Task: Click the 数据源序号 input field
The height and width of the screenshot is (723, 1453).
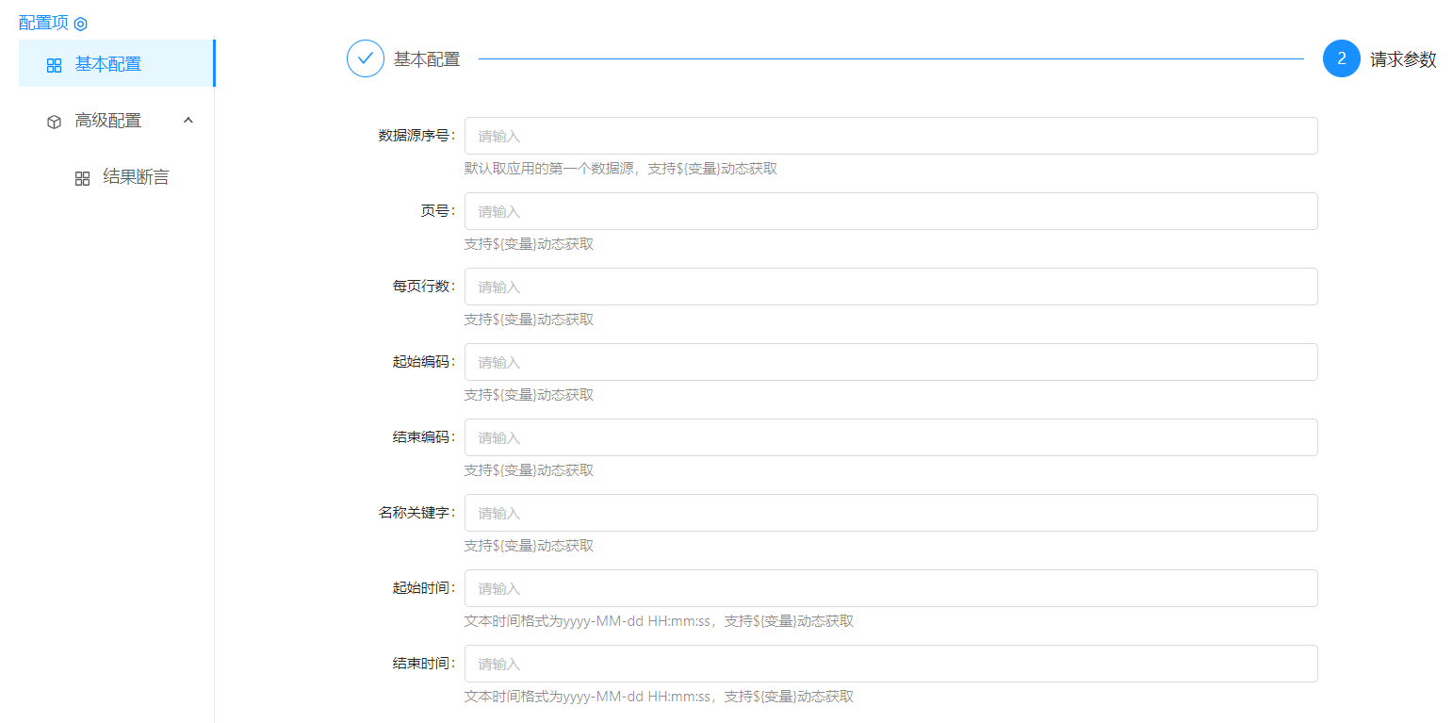Action: tap(890, 136)
